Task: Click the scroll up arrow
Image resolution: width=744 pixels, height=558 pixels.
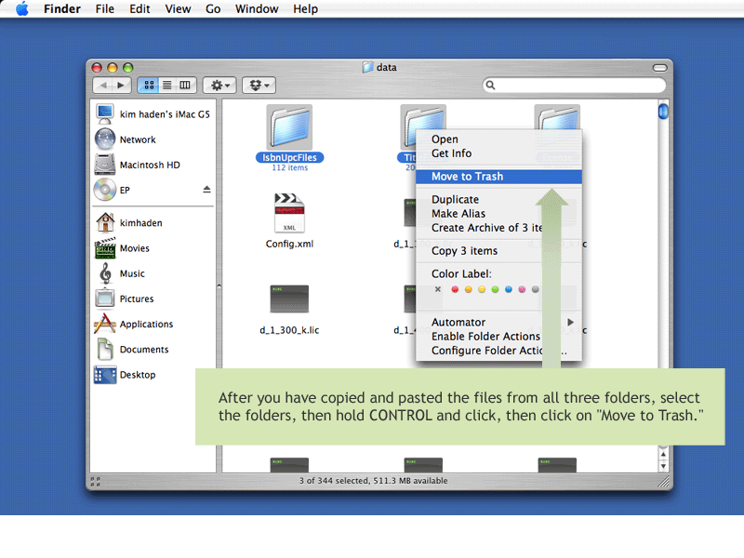Action: coord(663,455)
